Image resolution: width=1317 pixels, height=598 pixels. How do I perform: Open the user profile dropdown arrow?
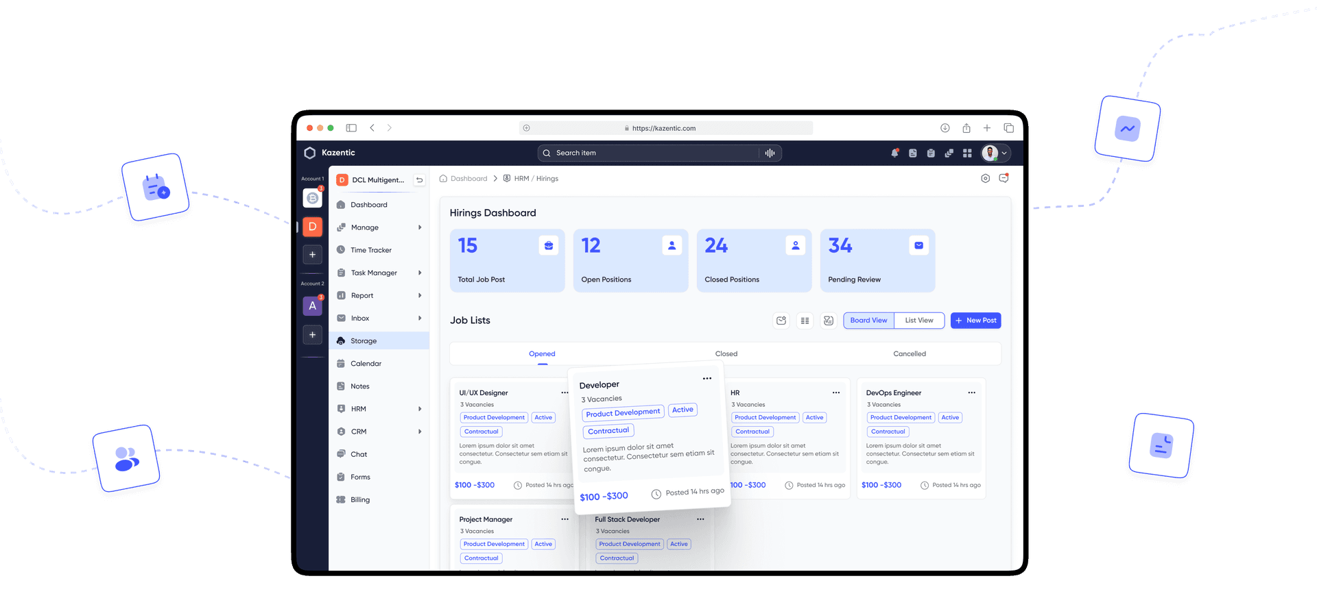pos(1004,153)
